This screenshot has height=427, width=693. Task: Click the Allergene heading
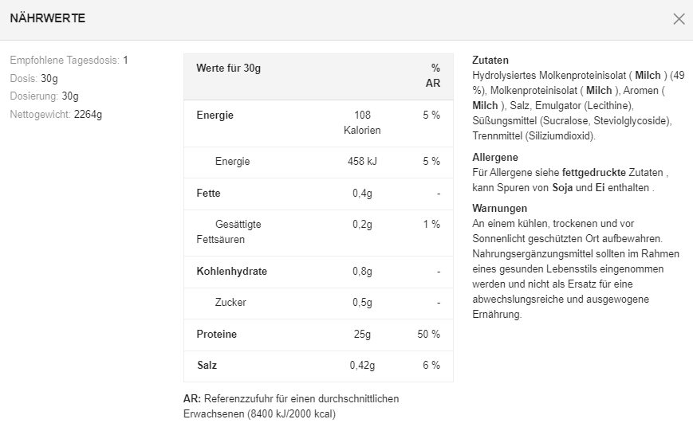[495, 158]
